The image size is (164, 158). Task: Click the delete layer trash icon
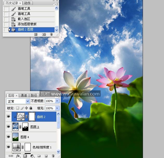[53, 156]
